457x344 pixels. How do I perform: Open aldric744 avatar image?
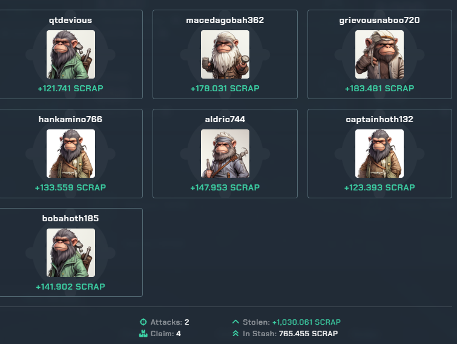pyautogui.click(x=225, y=154)
